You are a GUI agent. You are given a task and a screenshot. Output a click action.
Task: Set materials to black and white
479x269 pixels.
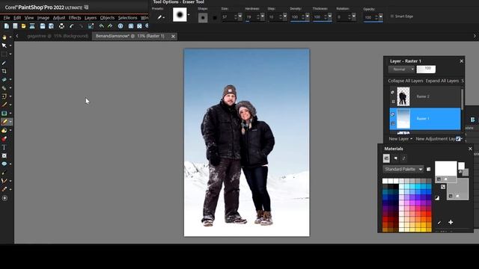click(x=437, y=198)
